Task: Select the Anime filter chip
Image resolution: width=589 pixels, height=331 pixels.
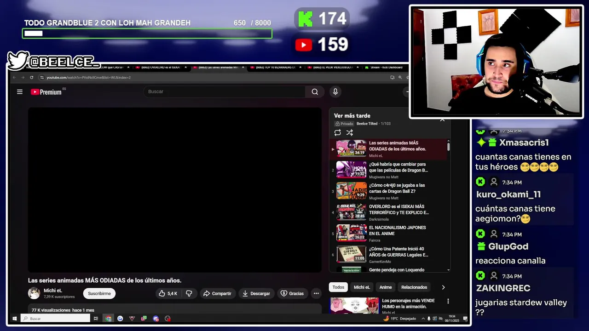Action: click(x=386, y=287)
